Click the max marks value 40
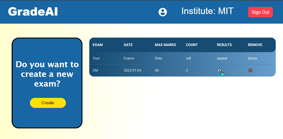 pyautogui.click(x=157, y=70)
